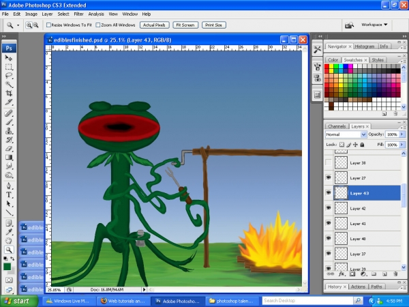Hide Layer 41 with eye icon

[x=329, y=223]
